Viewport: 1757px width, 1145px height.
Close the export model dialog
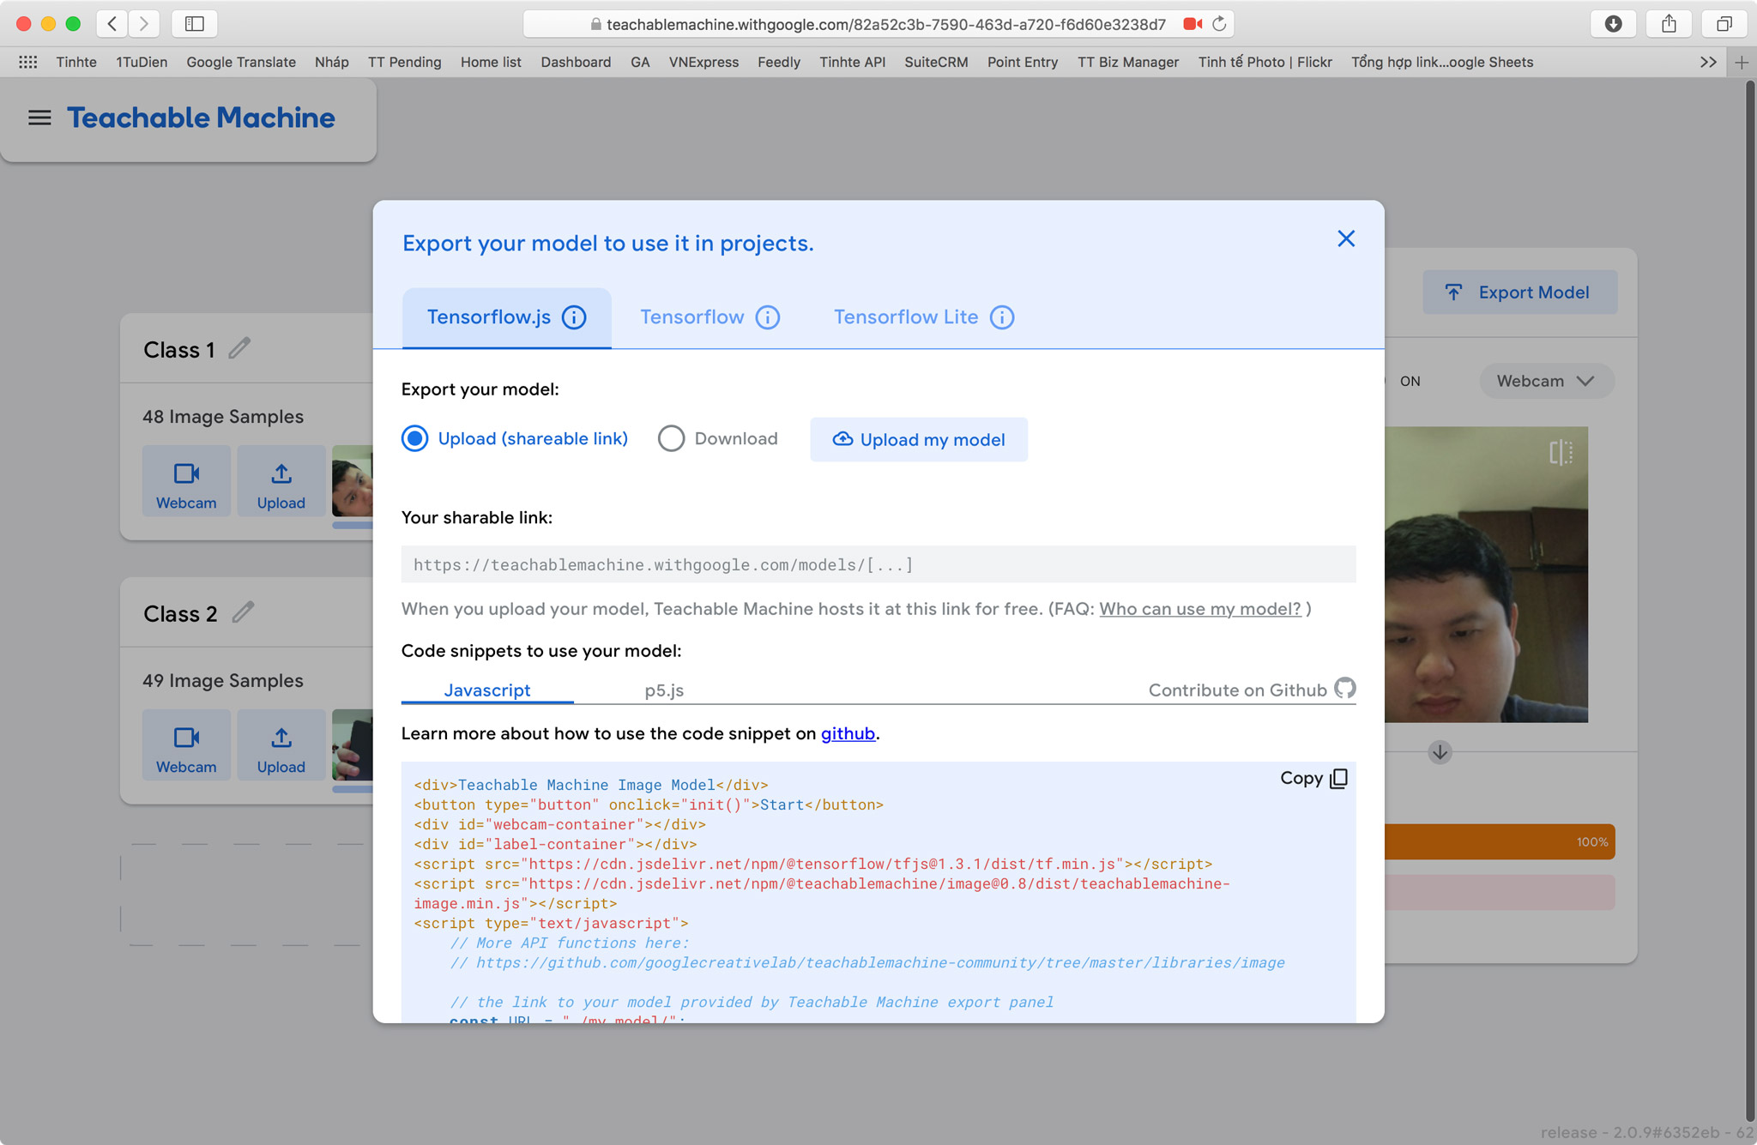coord(1346,238)
